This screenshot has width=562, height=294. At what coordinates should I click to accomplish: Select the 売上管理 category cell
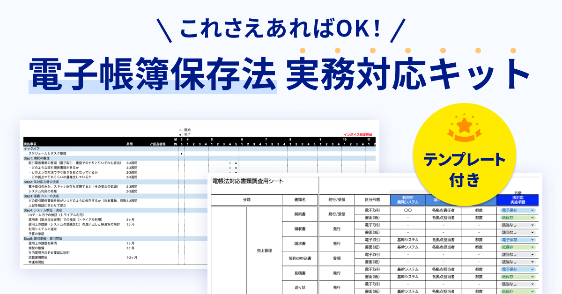(264, 251)
